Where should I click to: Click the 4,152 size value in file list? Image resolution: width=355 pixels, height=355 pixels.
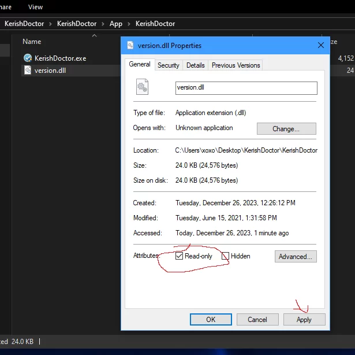346,58
